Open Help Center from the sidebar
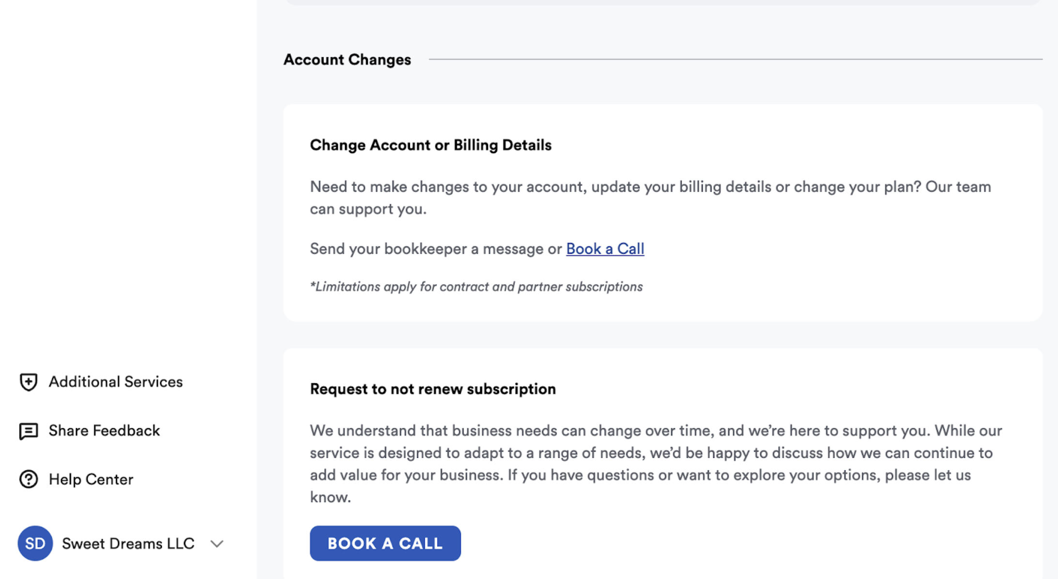1058x579 pixels. pyautogui.click(x=91, y=479)
